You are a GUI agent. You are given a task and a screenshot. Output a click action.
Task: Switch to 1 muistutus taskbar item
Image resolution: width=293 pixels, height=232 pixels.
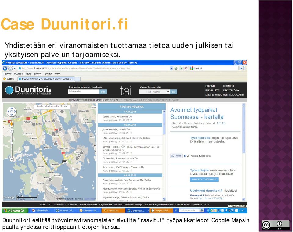click(x=113, y=211)
